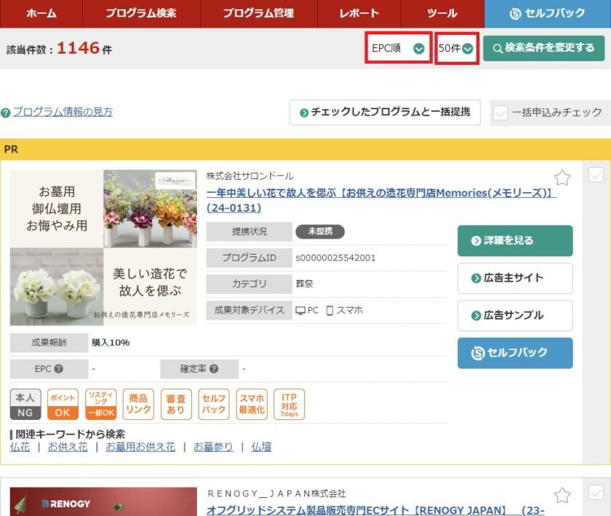611x516 pixels.
Task: Switch to the セルフバック tab
Action: point(547,14)
